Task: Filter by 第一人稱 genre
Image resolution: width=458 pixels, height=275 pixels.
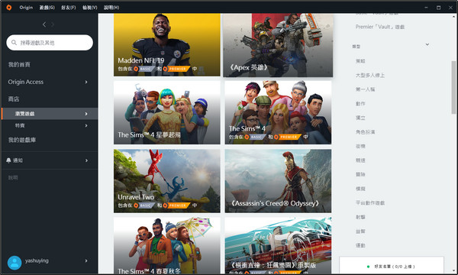Action: [x=365, y=89]
